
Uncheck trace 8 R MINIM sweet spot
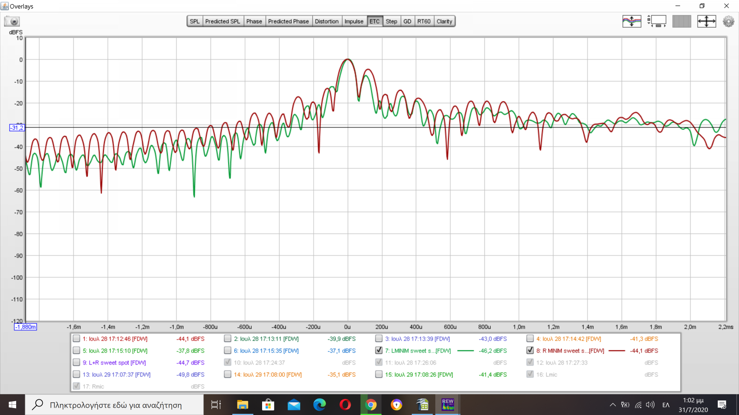pos(530,350)
